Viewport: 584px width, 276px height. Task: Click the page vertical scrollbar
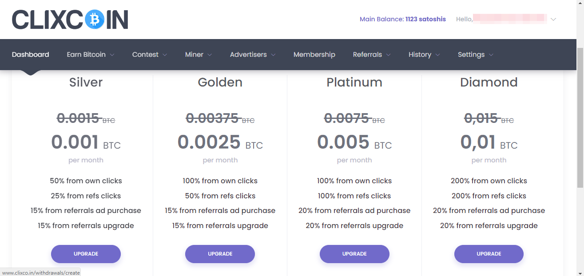[x=580, y=118]
